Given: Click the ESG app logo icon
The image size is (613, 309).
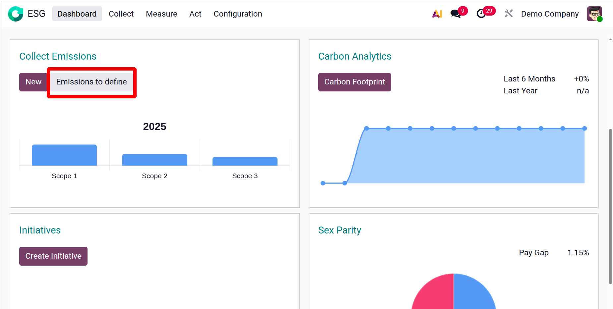Looking at the screenshot, I should pyautogui.click(x=15, y=14).
